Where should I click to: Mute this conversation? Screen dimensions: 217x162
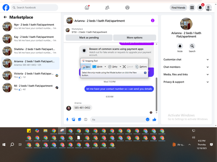click(x=180, y=46)
